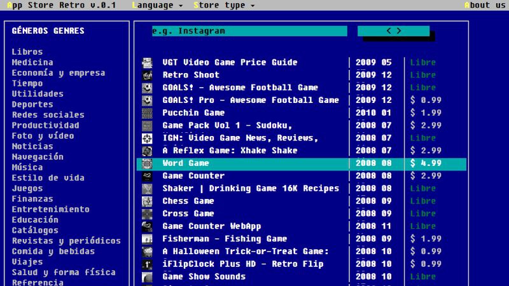
Task: Open the Fisherman - Fishing Game title
Action: [225, 239]
